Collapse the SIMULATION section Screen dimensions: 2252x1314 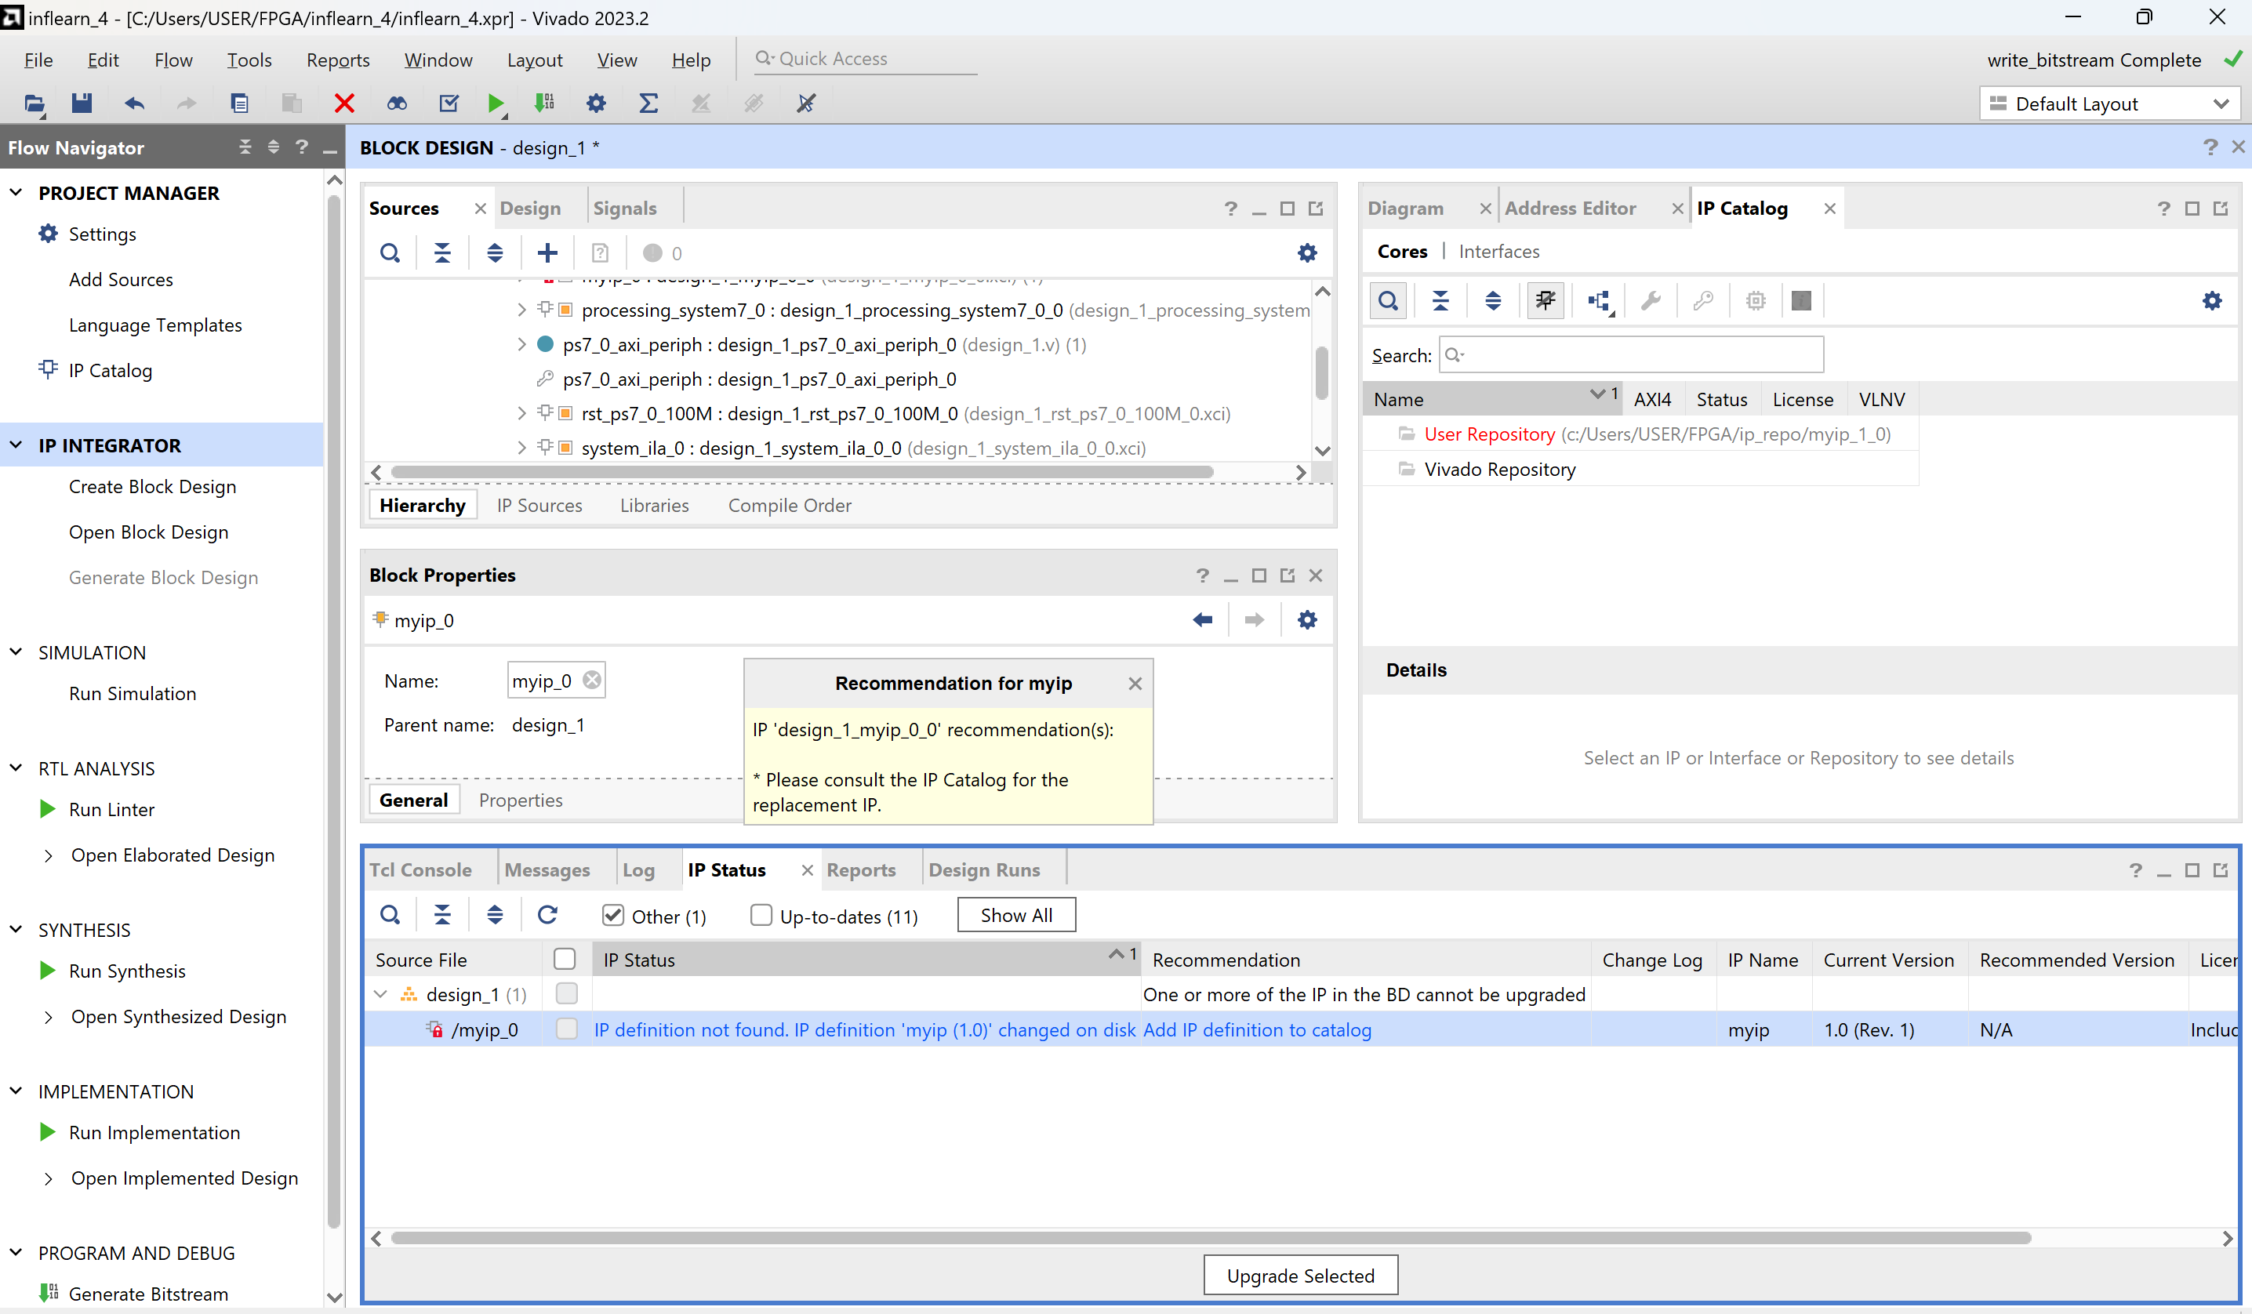coord(16,652)
